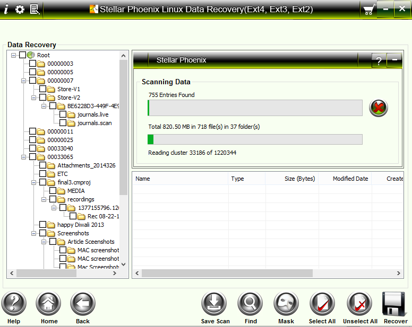
Task: Select first MAC screenshot folder
Action: point(98,250)
